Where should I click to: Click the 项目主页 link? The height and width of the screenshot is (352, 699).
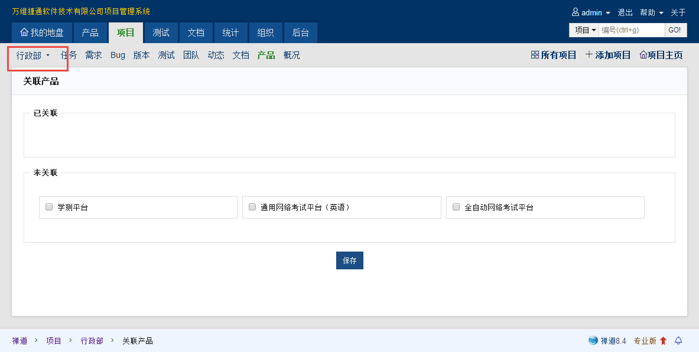661,55
